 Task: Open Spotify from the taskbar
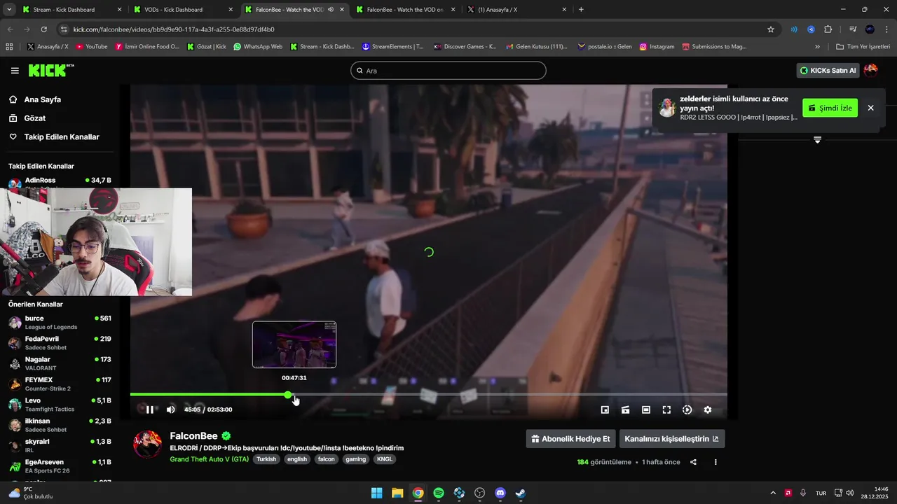click(439, 493)
